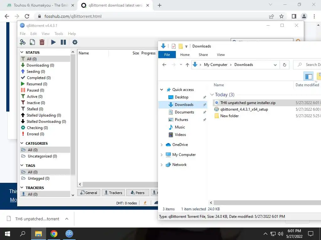The image size is (321, 240).
Task: Click the Pause icon in qBittorrent toolbar
Action: 63,42
